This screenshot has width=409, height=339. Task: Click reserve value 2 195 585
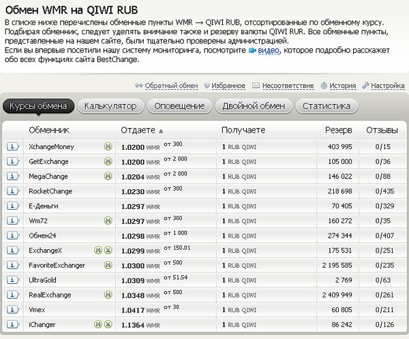(x=337, y=265)
